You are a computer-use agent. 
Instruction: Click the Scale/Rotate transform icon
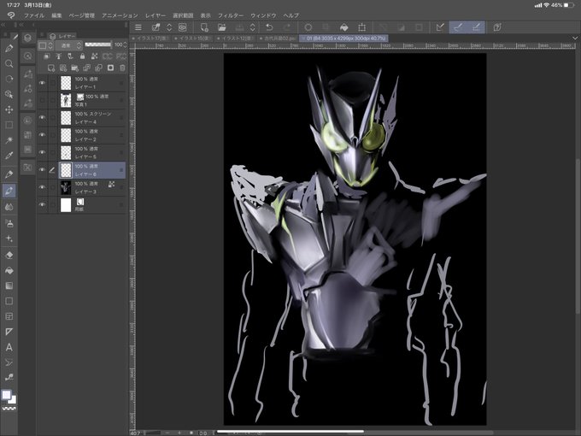[362, 27]
